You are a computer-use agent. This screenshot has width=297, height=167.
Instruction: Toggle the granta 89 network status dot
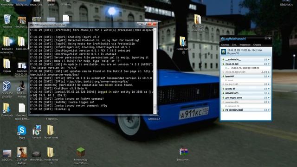click(x=223, y=89)
